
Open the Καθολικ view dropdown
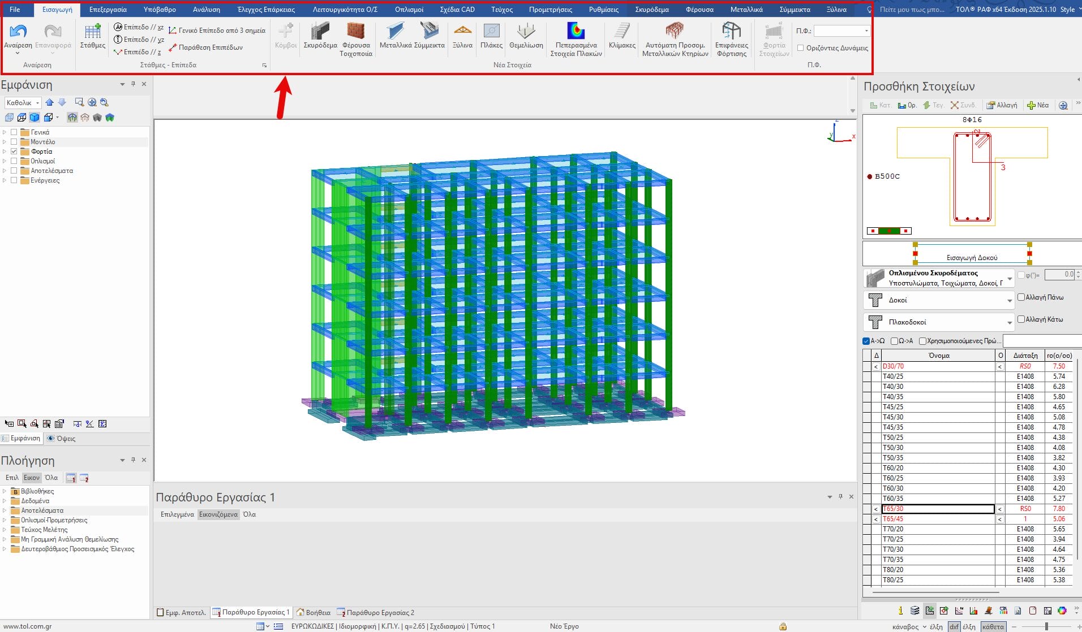23,103
